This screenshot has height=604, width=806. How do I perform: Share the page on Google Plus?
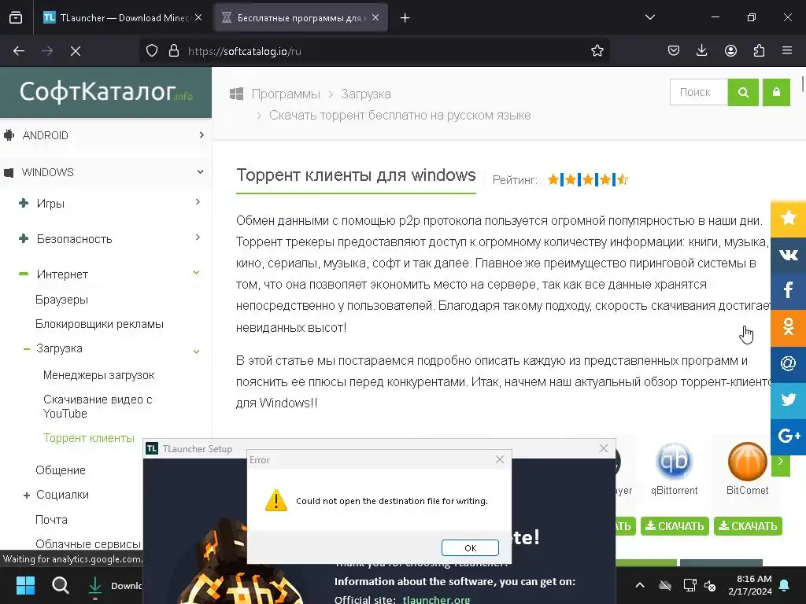pos(788,436)
